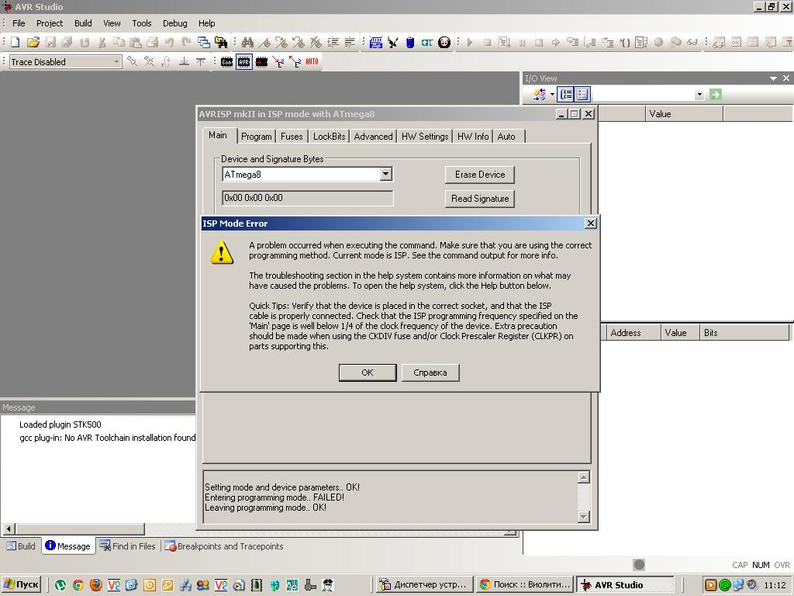Click OK in the ISP Mode Error dialog
The image size is (794, 596).
[x=367, y=372]
